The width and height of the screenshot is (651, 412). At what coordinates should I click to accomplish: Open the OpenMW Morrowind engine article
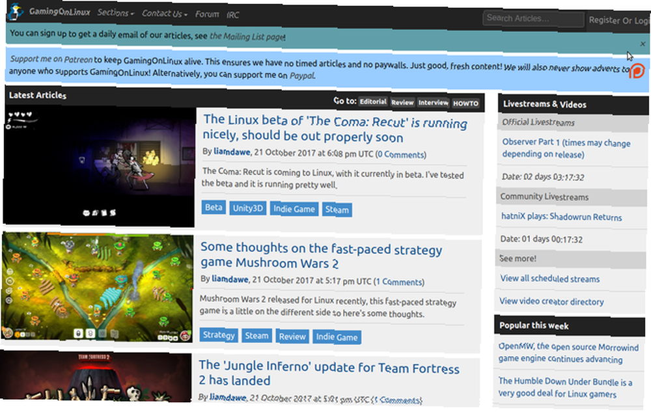(x=569, y=353)
